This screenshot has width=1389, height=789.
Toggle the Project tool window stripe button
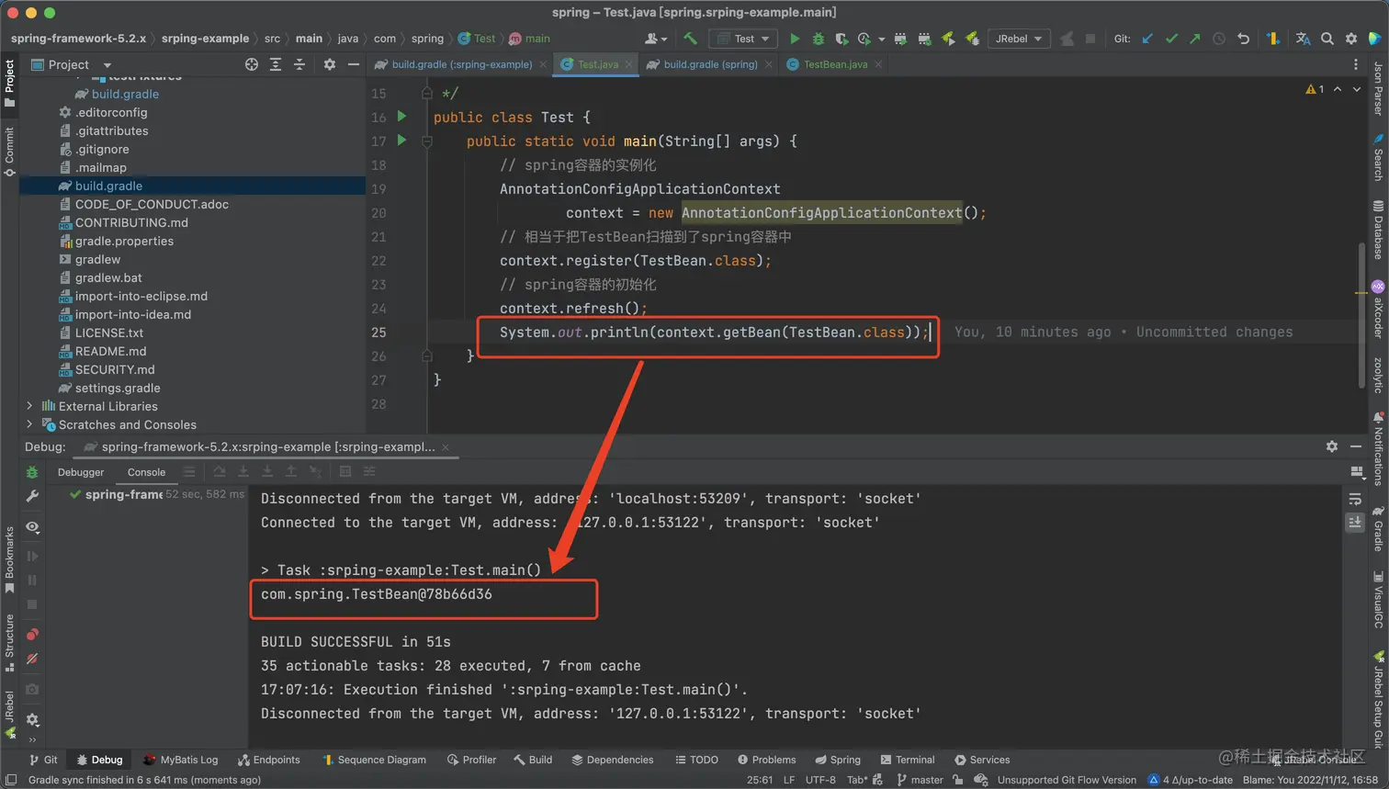click(9, 84)
